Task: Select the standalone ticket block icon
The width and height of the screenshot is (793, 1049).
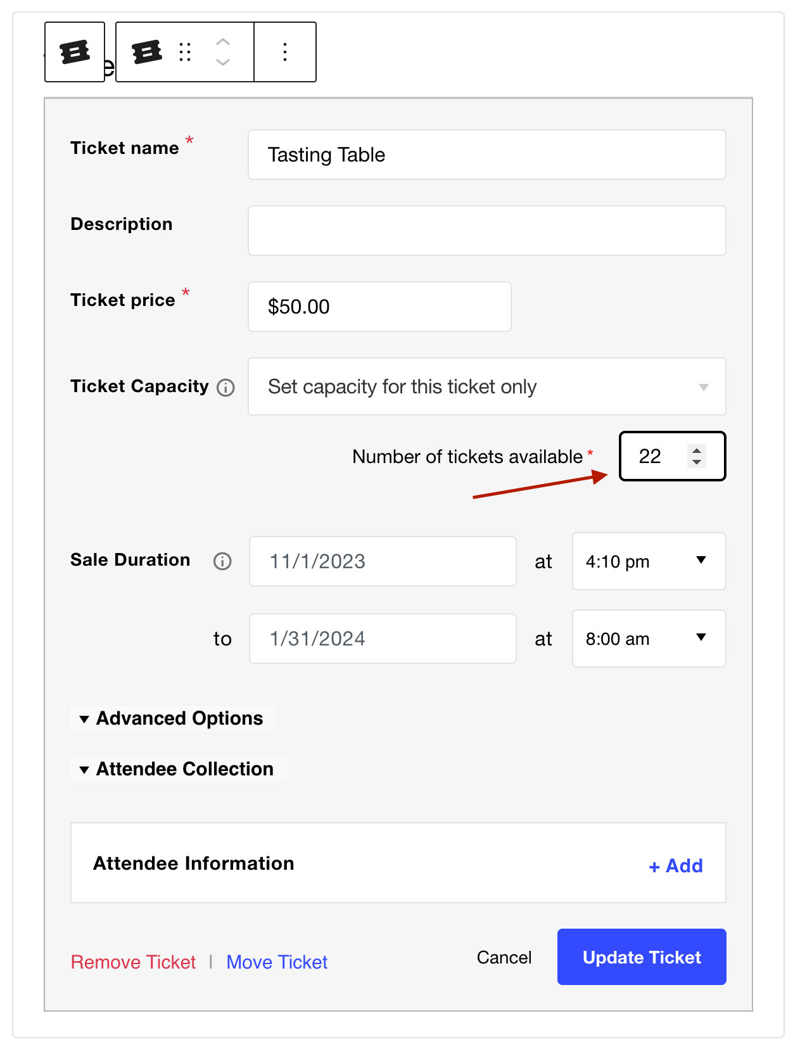Action: [74, 52]
